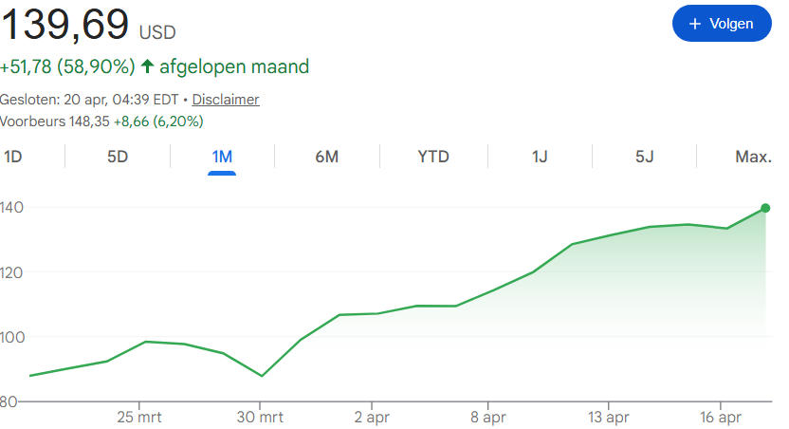Click the green endpoint dot on the chart

[x=765, y=208]
